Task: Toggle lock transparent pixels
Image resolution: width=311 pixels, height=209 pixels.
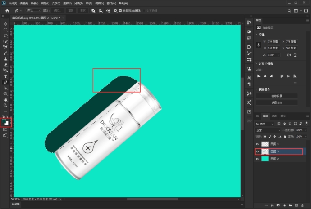Action: (265, 137)
